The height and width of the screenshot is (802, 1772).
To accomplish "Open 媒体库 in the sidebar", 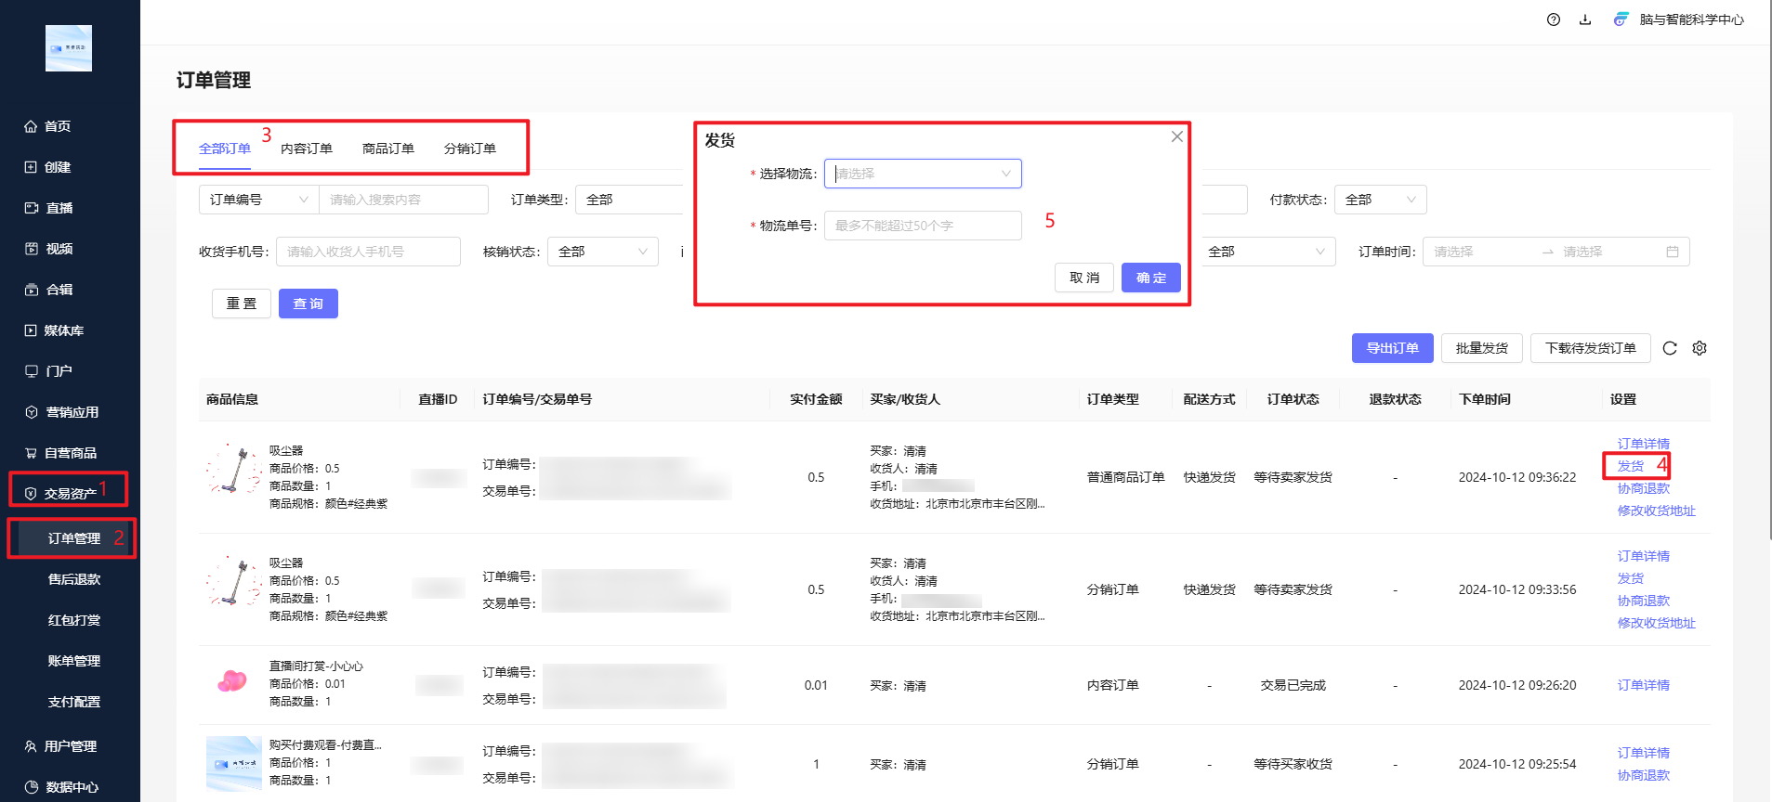I will (63, 330).
